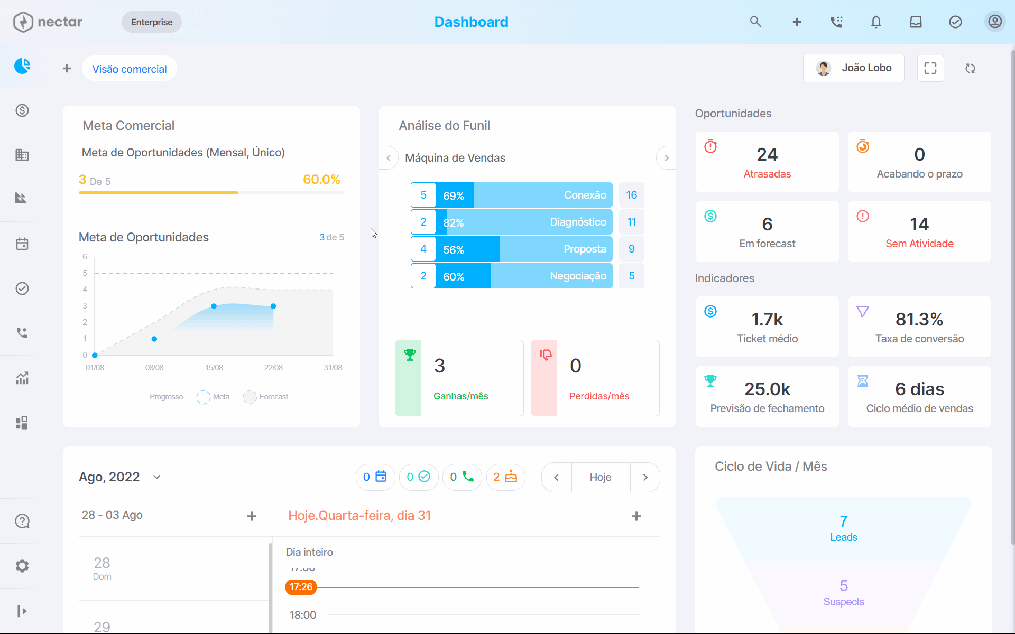Refresh dashboard with the reload icon

pos(970,68)
